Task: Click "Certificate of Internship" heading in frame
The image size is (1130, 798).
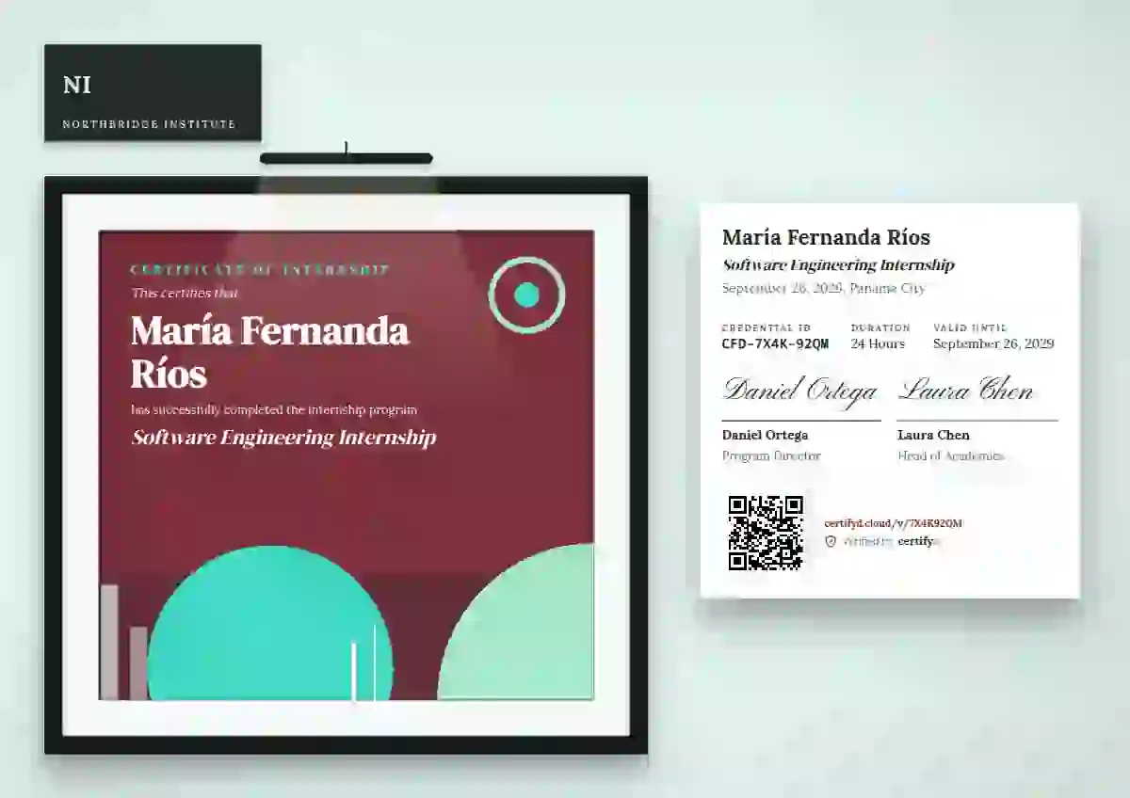Action: pos(260,270)
